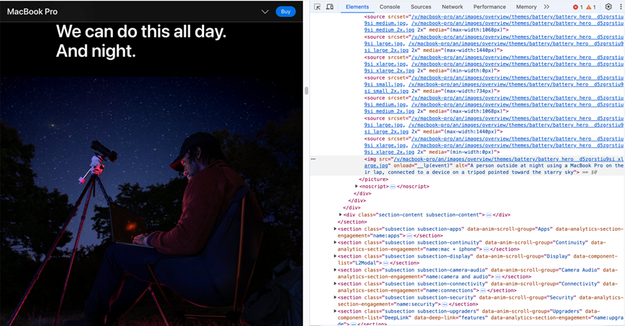Click the ellipsis badge in name:security section
This screenshot has height=326, width=625.
445,304
